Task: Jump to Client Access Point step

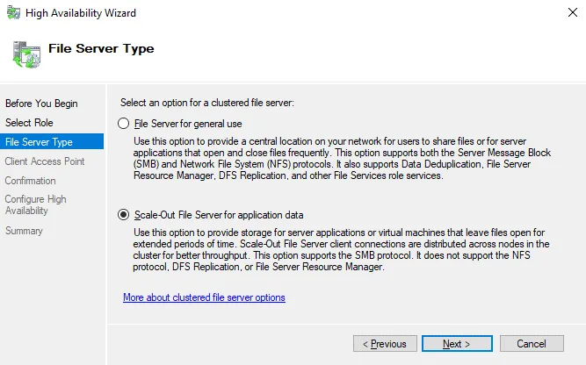Action: coord(45,161)
